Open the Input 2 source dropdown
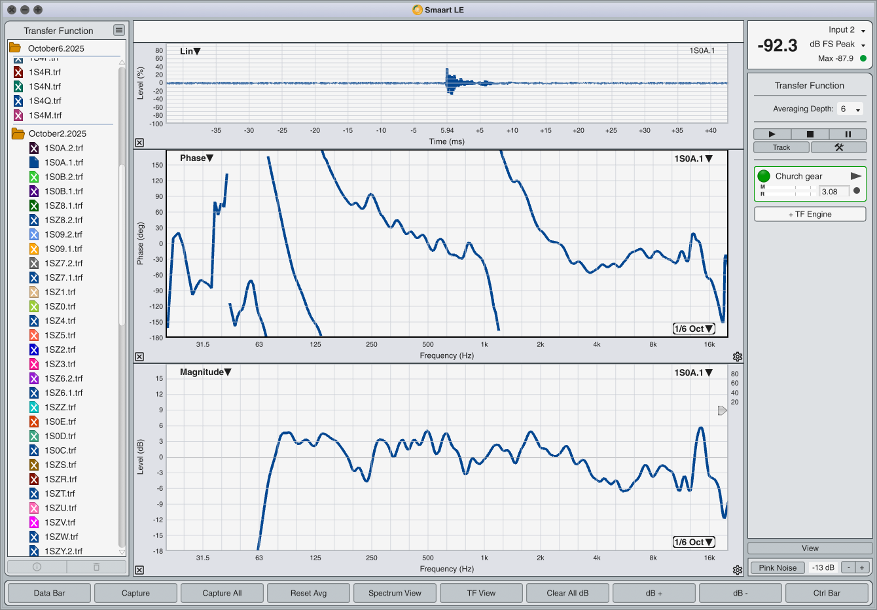 point(847,30)
